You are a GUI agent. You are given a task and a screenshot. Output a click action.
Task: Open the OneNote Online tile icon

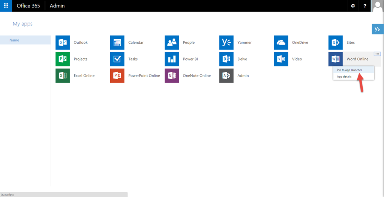pos(172,76)
